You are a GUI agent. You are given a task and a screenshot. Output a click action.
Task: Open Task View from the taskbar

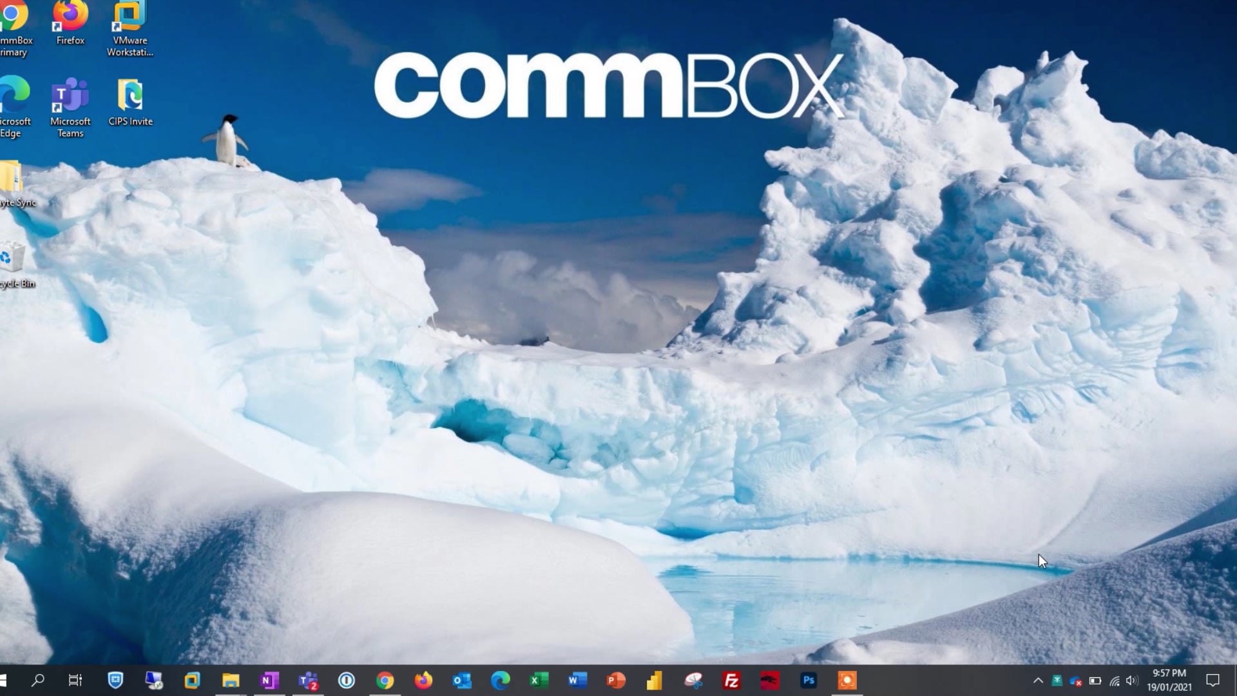[x=75, y=680]
